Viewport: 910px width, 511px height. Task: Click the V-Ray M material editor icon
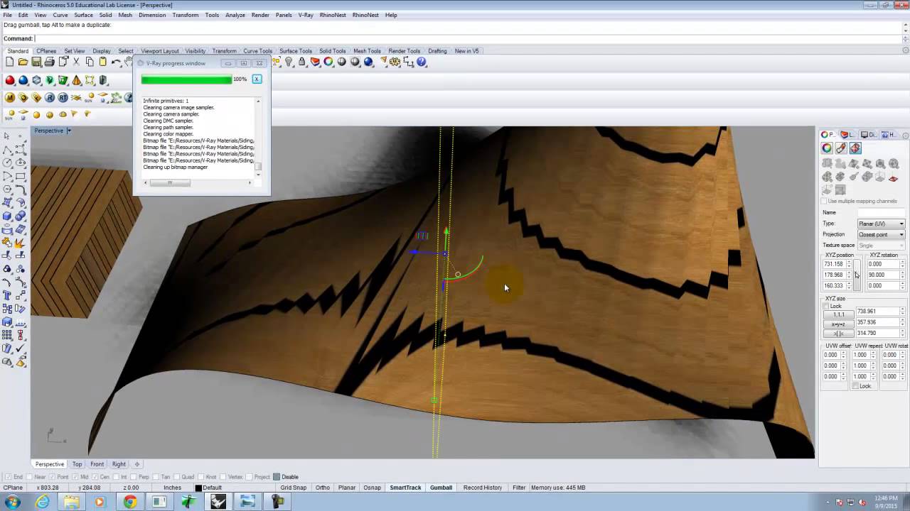pos(10,98)
